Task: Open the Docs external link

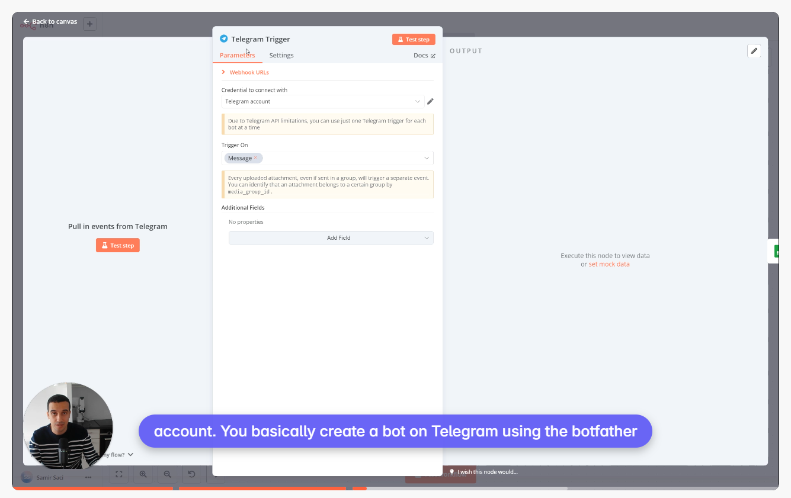Action: 424,55
